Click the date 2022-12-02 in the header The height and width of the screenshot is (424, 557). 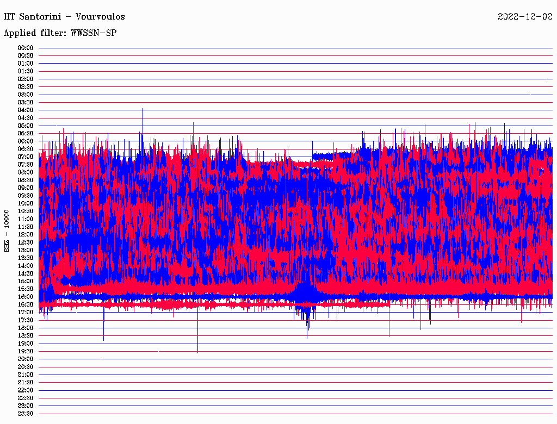(x=525, y=16)
